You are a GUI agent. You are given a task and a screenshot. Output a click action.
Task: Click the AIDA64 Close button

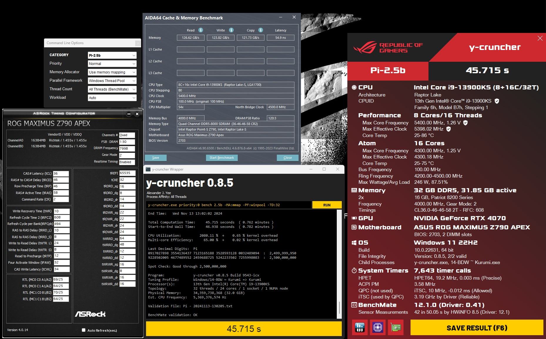tap(288, 158)
